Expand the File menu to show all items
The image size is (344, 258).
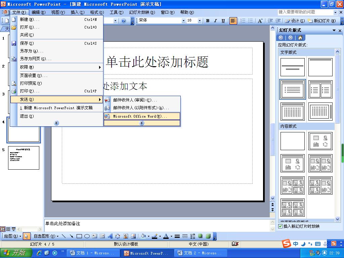coord(56,123)
